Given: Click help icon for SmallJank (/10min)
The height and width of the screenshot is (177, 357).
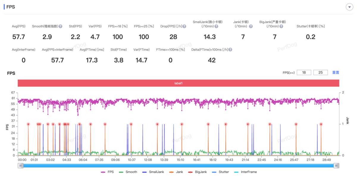Looking at the screenshot, I should [216, 26].
